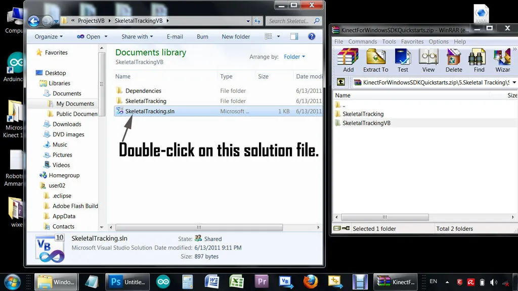Viewport: 518px width, 291px height.
Task: Go up one folder level in WinRAR
Action: point(341,82)
